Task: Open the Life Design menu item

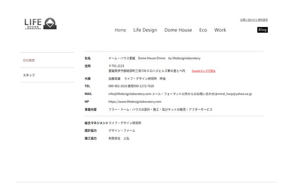Action: click(x=145, y=30)
